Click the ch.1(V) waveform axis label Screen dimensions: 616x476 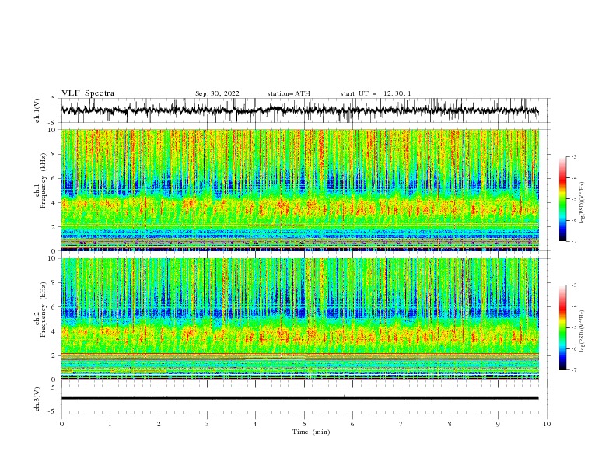click(x=37, y=110)
